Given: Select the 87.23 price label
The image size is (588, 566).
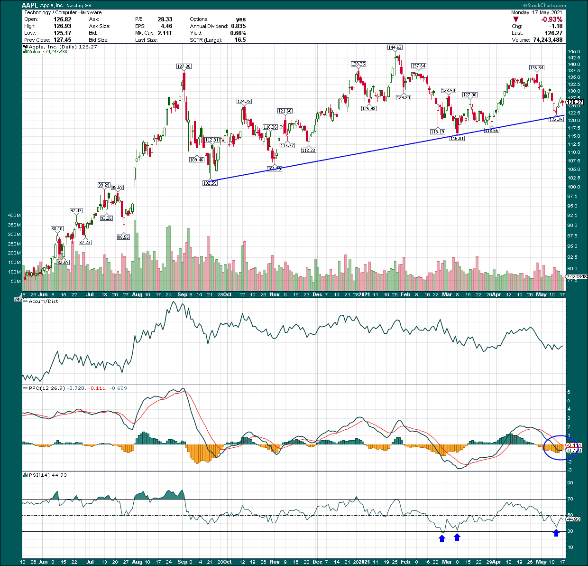Looking at the screenshot, I should [85, 242].
